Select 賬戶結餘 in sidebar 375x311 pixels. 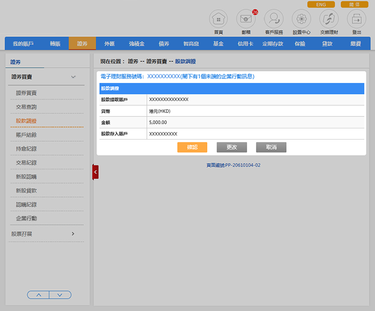pyautogui.click(x=26, y=135)
